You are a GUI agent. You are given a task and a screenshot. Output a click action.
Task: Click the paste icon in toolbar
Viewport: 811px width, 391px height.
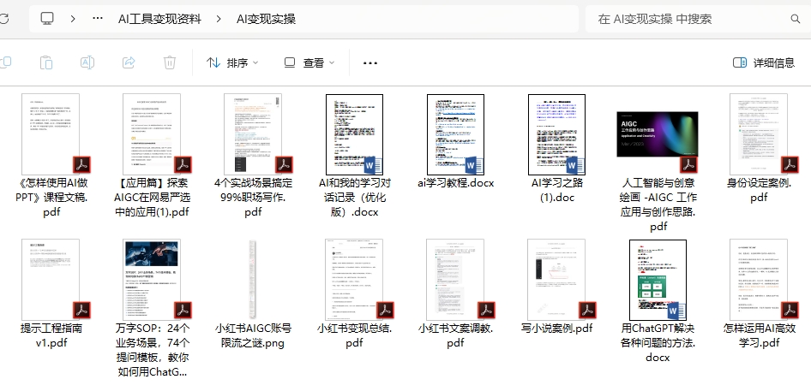tap(46, 62)
